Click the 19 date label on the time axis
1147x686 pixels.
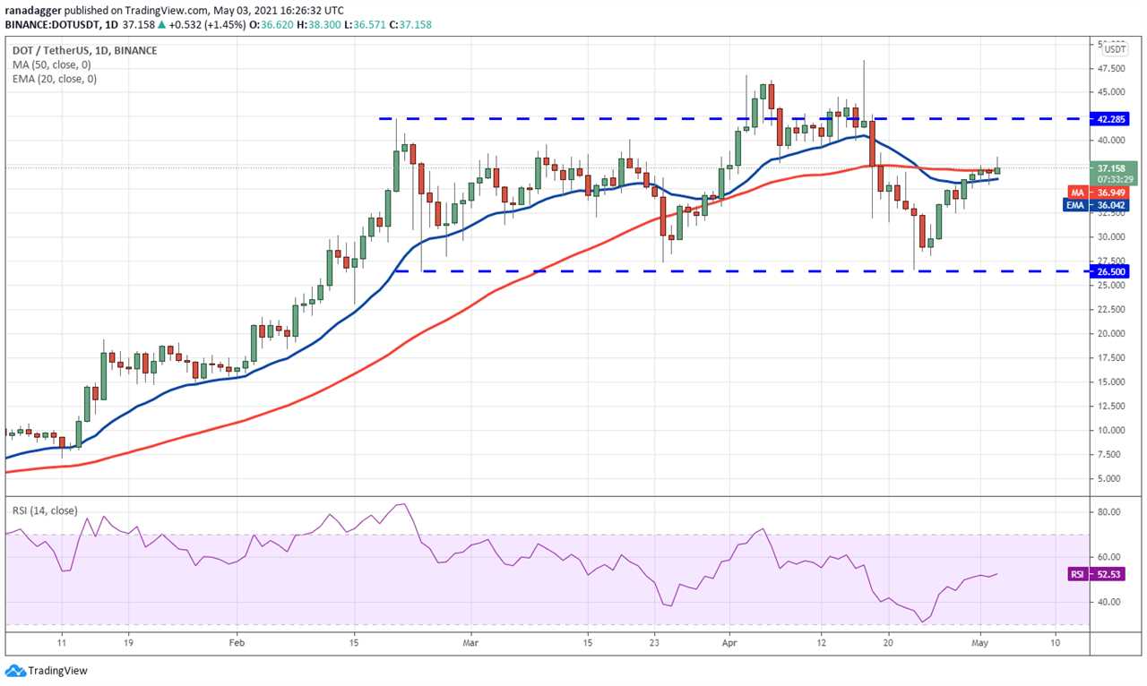point(128,643)
